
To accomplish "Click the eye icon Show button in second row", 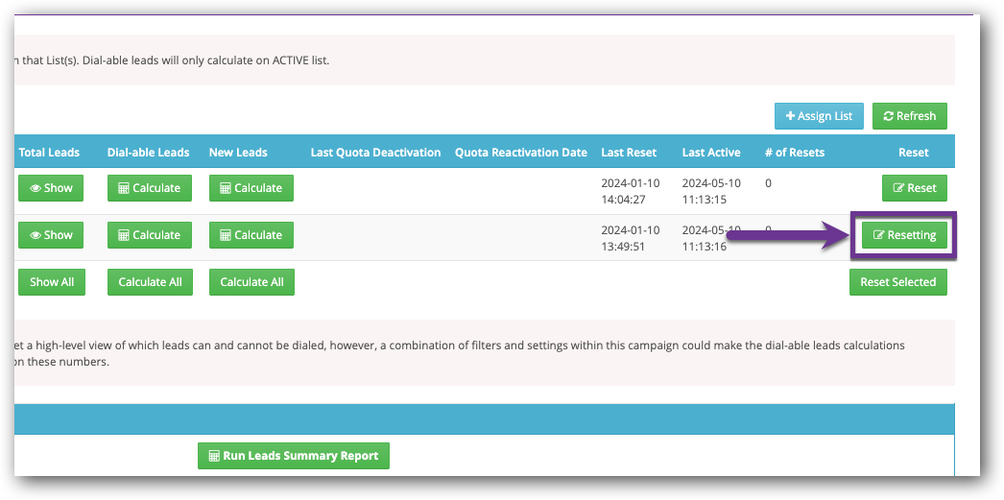I will (x=51, y=235).
